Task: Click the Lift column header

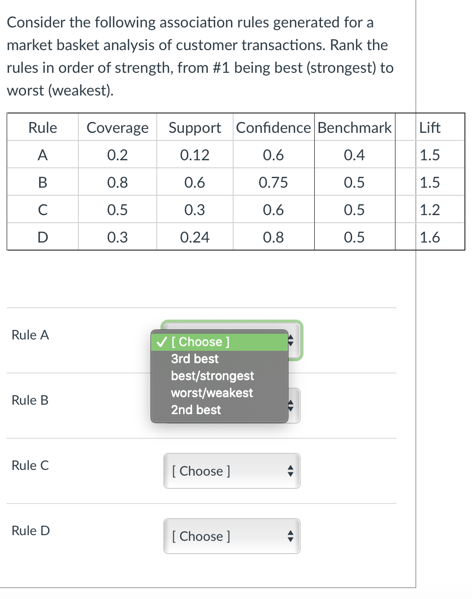Action: click(430, 128)
